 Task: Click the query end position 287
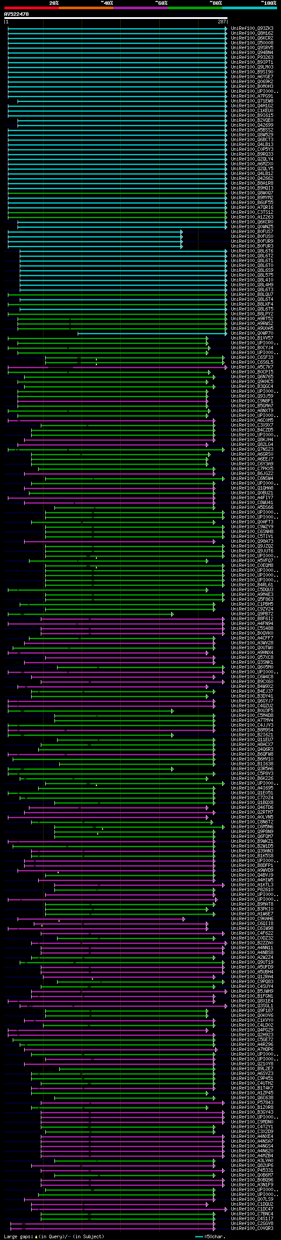coord(222,22)
